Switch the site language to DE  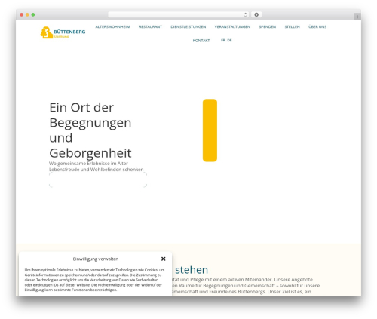point(229,40)
